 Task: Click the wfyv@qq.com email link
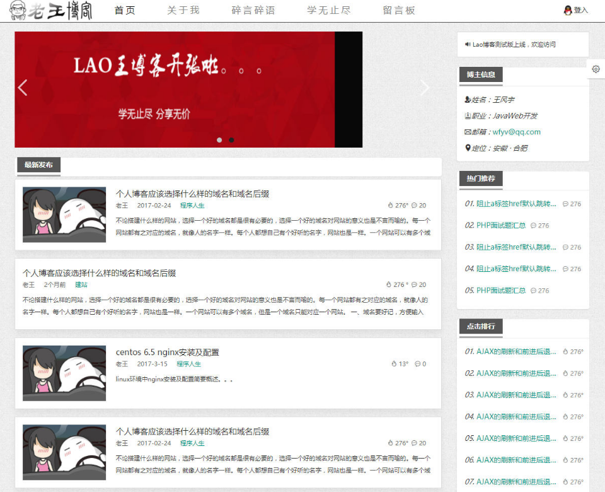pos(516,132)
